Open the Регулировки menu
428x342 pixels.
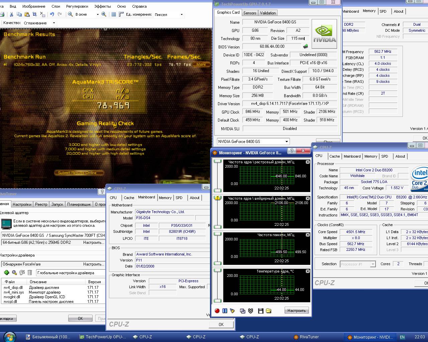coord(77,6)
